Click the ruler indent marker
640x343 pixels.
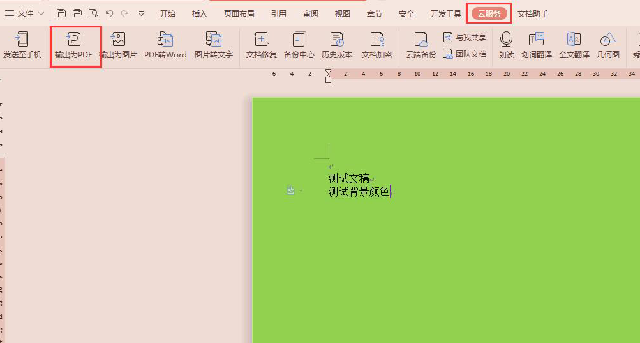click(x=328, y=75)
